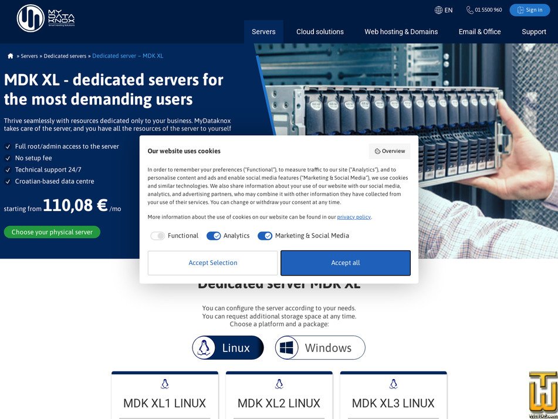Click 'Technical support 24/7' text

tap(48, 170)
